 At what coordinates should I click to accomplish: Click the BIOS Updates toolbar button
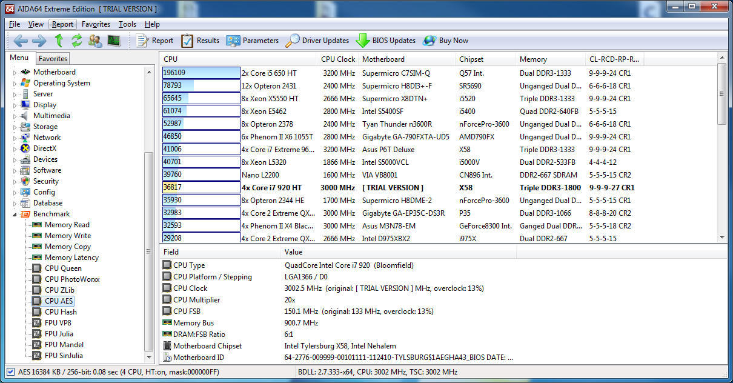click(x=386, y=41)
